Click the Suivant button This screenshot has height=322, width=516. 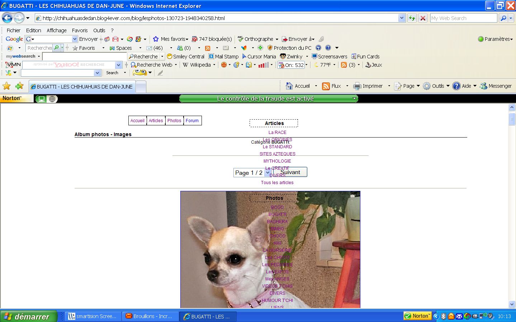click(290, 172)
